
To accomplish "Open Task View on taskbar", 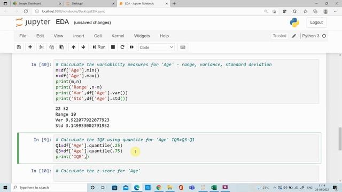I will [103, 187].
